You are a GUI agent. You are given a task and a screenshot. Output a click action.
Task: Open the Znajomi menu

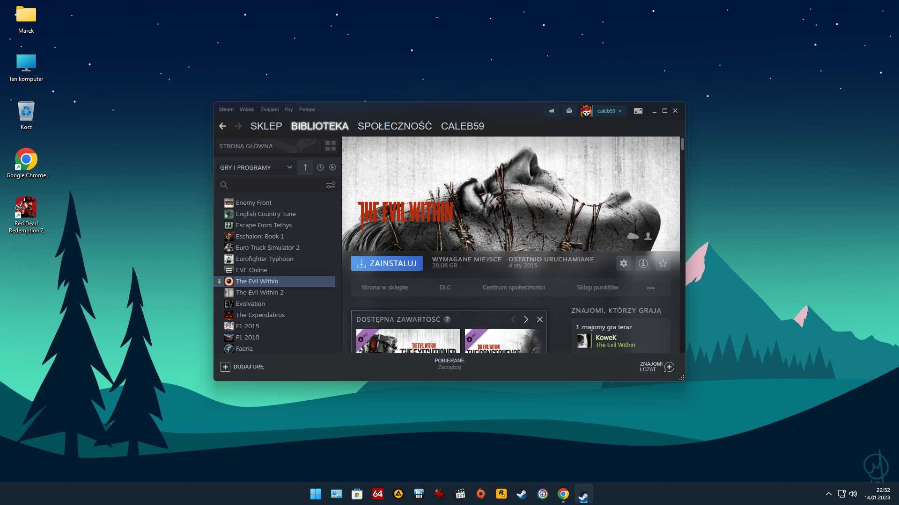click(269, 109)
